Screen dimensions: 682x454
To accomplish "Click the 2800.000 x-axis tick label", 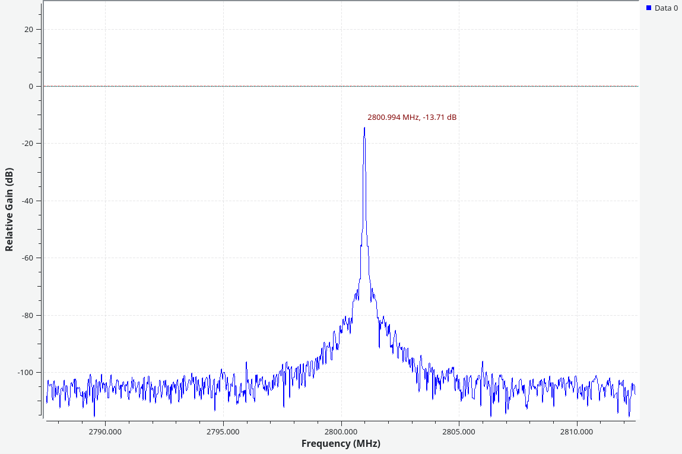I will 341,431.
